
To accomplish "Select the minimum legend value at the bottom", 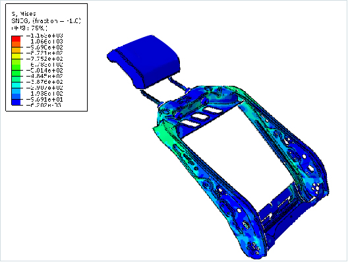I will point(43,105).
